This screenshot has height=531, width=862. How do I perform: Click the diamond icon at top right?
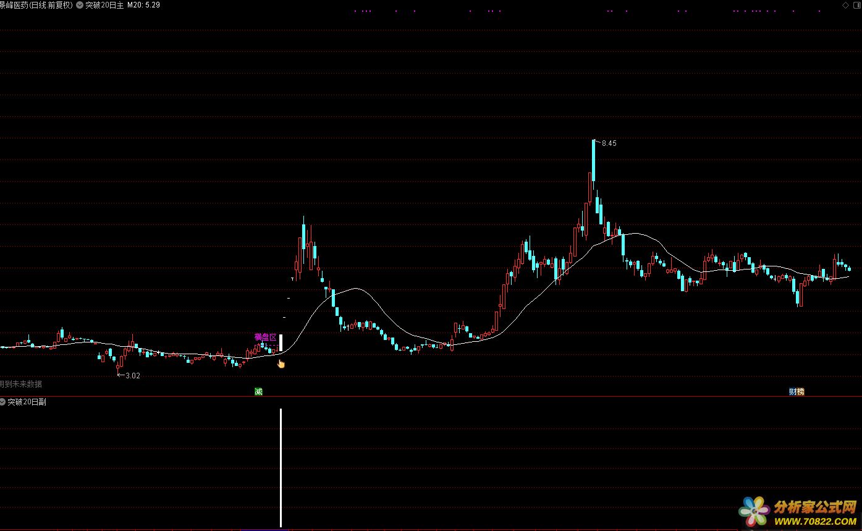pos(845,5)
